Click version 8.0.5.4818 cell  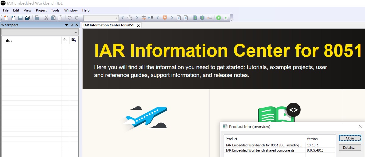click(315, 150)
